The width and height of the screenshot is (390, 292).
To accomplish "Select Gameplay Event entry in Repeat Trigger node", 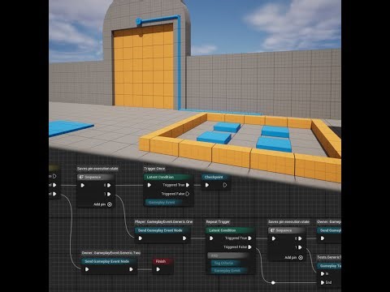I will (229, 270).
